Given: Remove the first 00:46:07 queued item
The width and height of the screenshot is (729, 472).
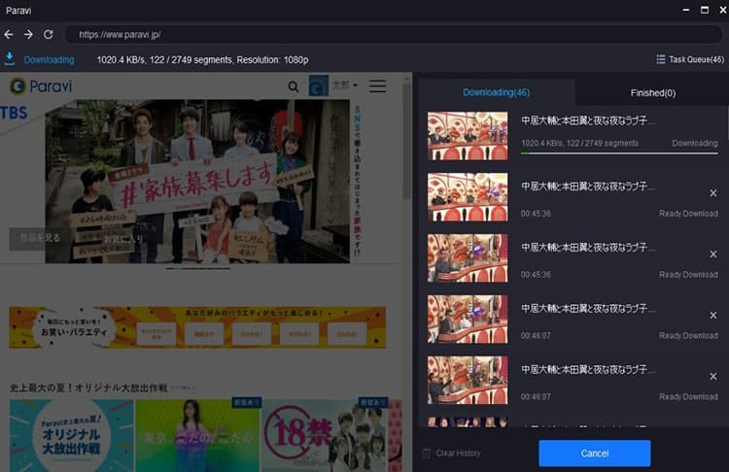Looking at the screenshot, I should pyautogui.click(x=713, y=316).
